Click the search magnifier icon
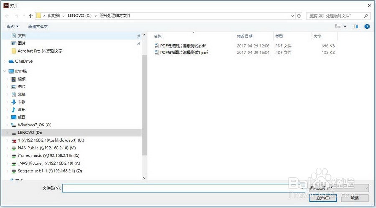This screenshot has width=376, height=208. (366, 16)
